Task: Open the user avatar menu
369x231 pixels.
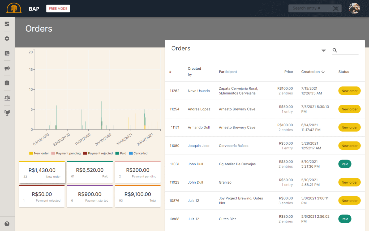Action: pos(354,8)
